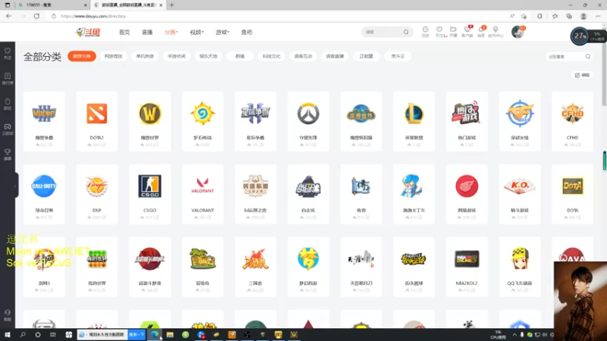
Task: Open the Overwatch category card
Action: tap(308, 121)
